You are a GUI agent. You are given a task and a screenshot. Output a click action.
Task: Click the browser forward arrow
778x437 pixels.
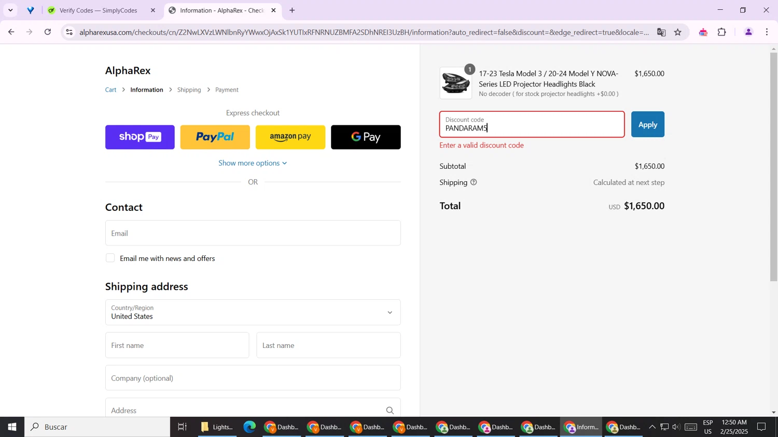30,32
